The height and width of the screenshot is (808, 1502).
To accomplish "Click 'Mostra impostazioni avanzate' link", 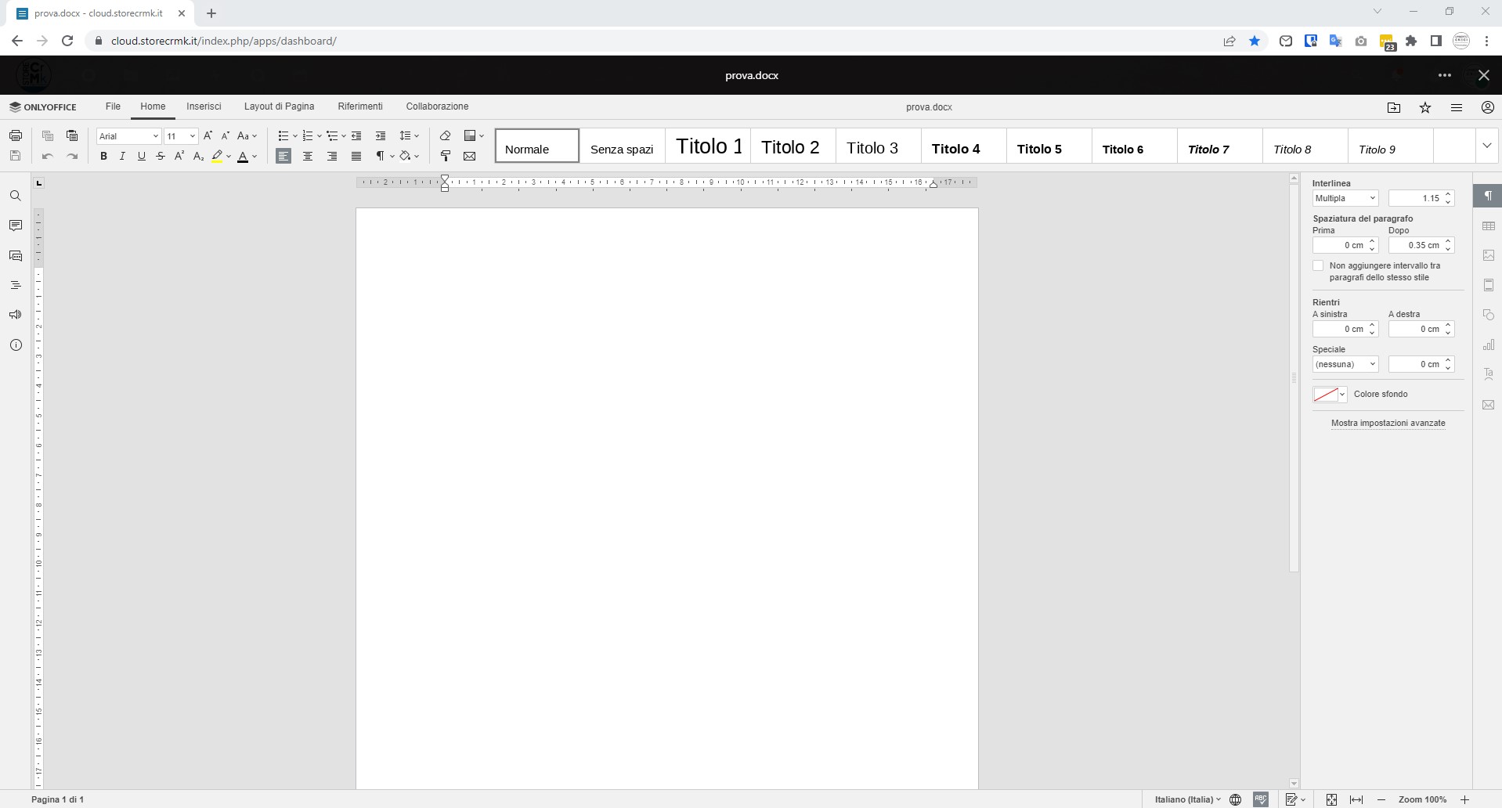I will coord(1388,423).
